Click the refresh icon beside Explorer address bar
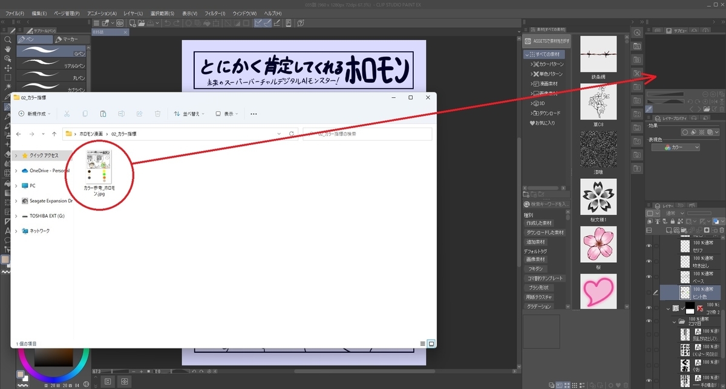The image size is (726, 389). [292, 133]
